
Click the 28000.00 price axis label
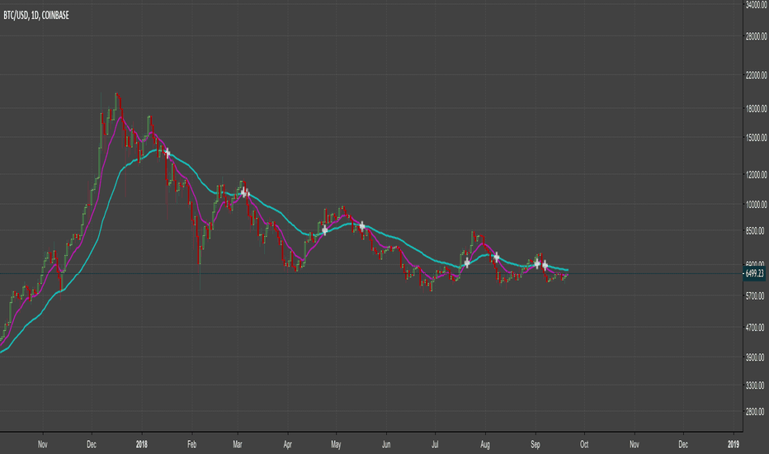(x=756, y=36)
